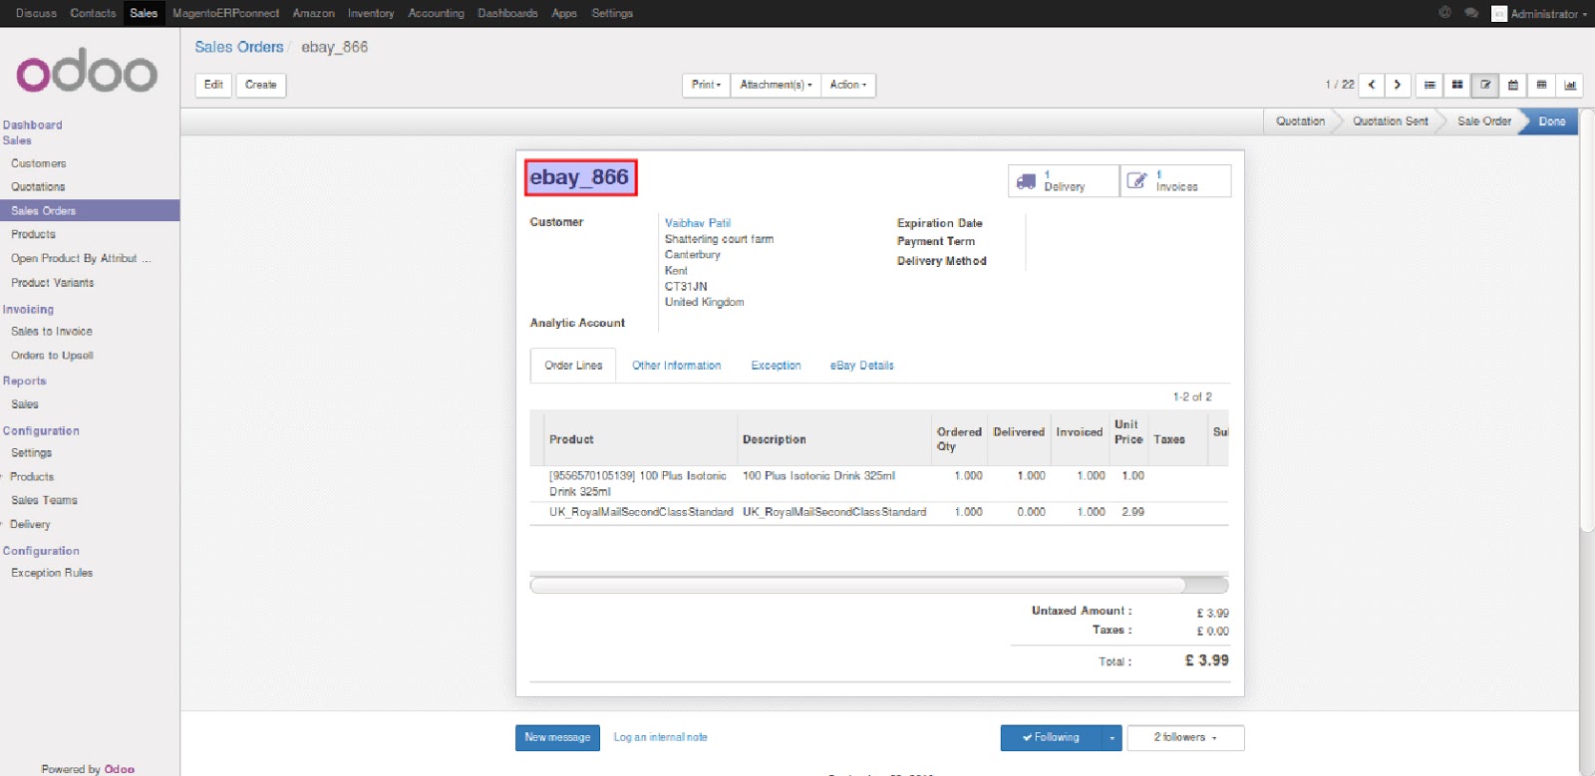Open the pivot table view icon

pyautogui.click(x=1541, y=85)
